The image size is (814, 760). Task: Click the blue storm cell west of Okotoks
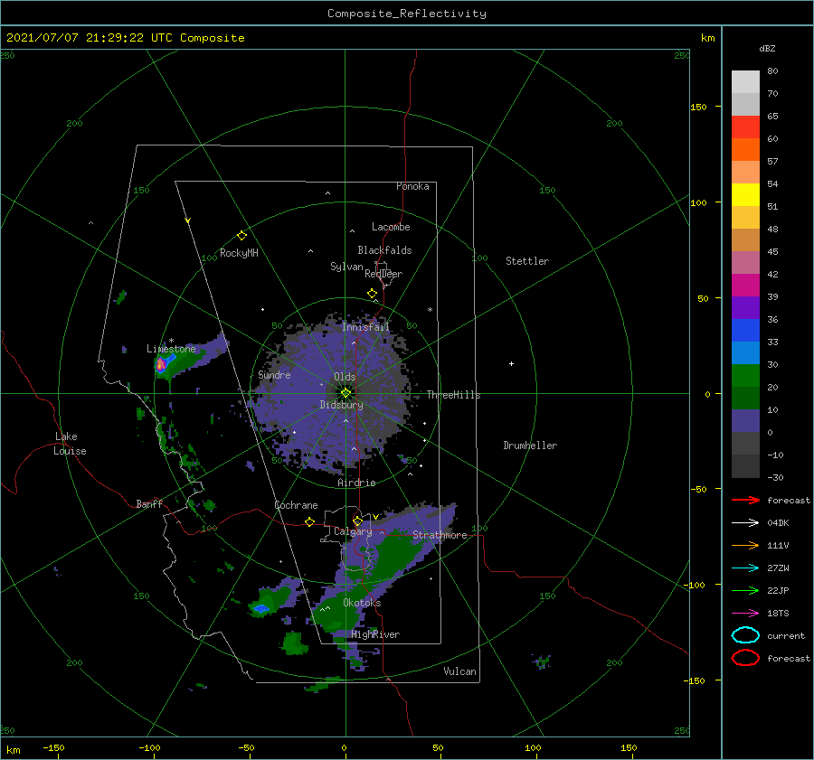[260, 608]
